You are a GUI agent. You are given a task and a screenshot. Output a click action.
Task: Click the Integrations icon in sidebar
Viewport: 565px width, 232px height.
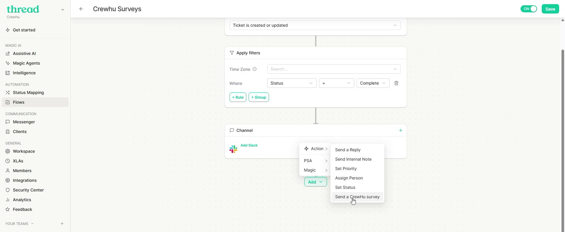pos(8,181)
